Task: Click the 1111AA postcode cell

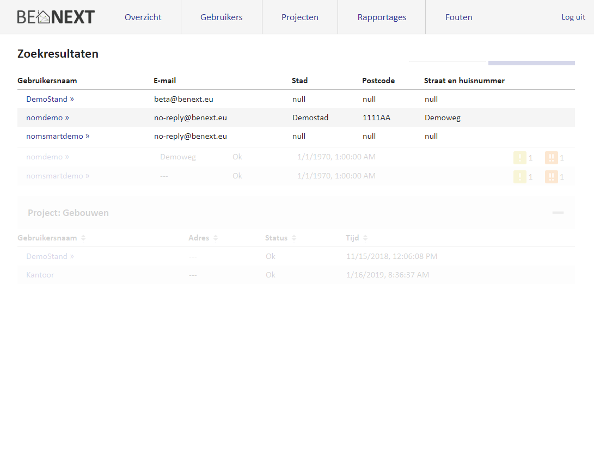Action: (x=377, y=118)
